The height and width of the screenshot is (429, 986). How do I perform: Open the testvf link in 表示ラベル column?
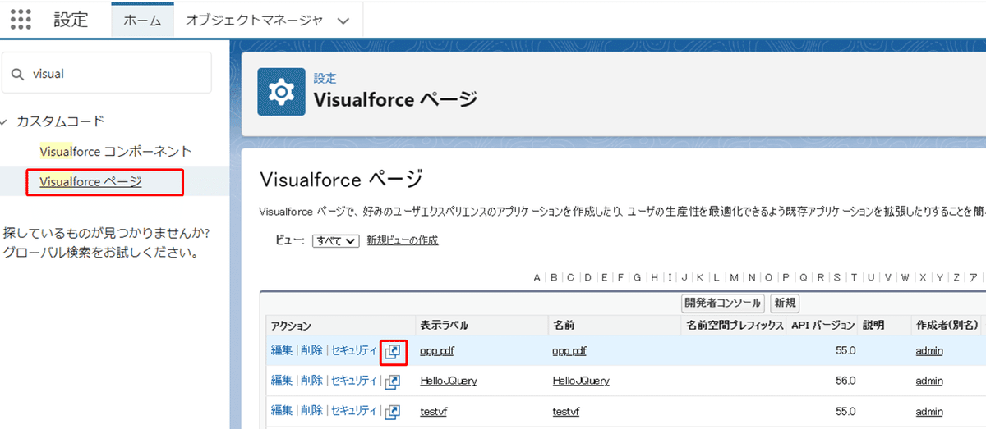pyautogui.click(x=433, y=410)
